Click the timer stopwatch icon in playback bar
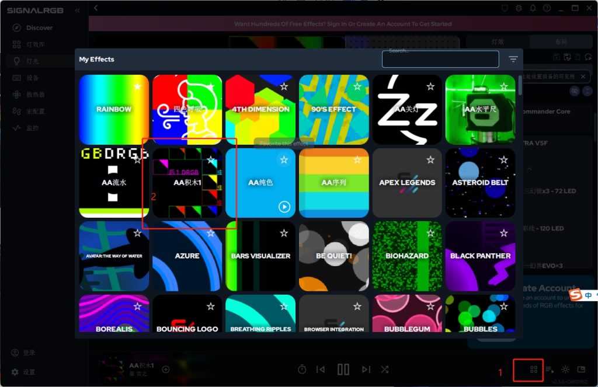Screen dimensions: 598x387 coord(302,369)
